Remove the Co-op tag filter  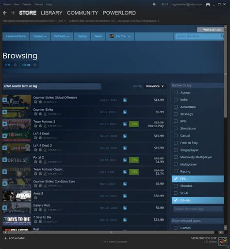click(35, 65)
